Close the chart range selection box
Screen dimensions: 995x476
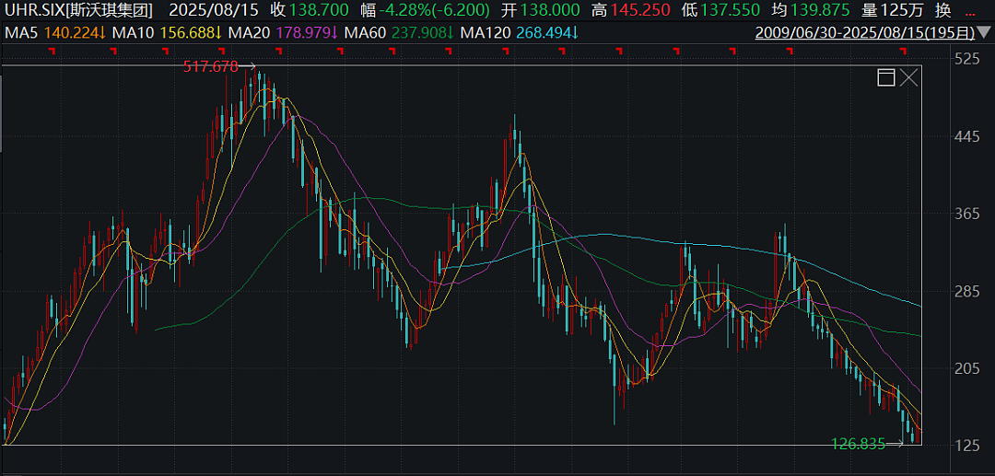point(909,78)
